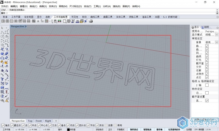Enable the 停用 checkbox
This screenshot has height=131, width=219.
click(x=115, y=126)
